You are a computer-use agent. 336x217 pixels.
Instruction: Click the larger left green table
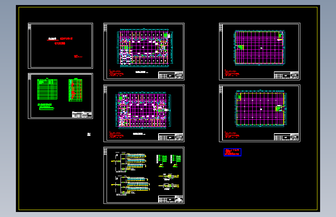[47, 89]
